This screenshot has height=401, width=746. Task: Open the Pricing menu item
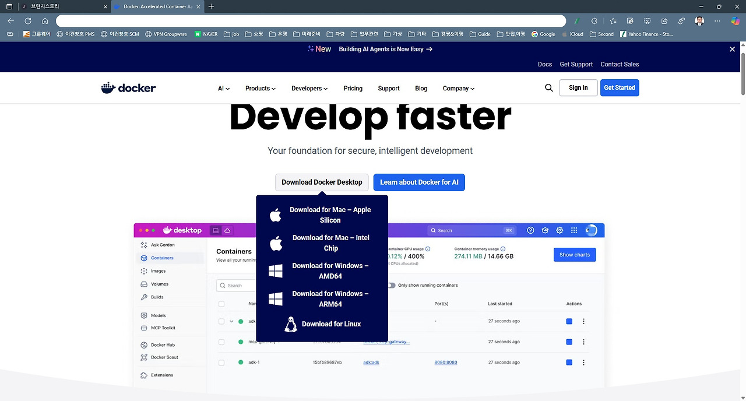tap(353, 88)
